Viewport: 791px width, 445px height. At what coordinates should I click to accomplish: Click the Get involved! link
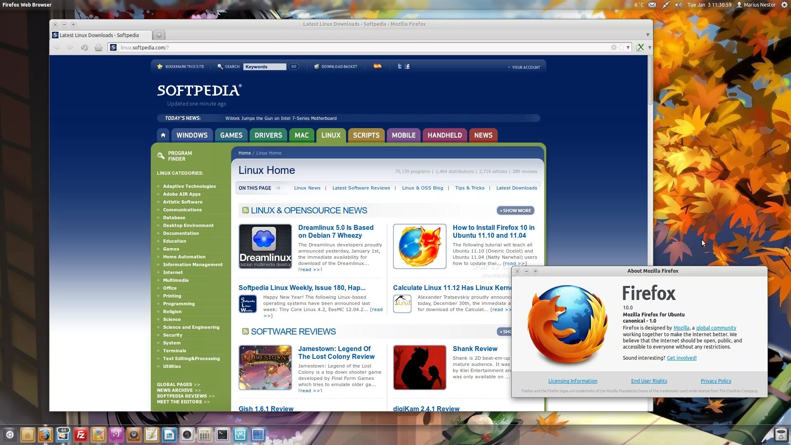pyautogui.click(x=682, y=358)
